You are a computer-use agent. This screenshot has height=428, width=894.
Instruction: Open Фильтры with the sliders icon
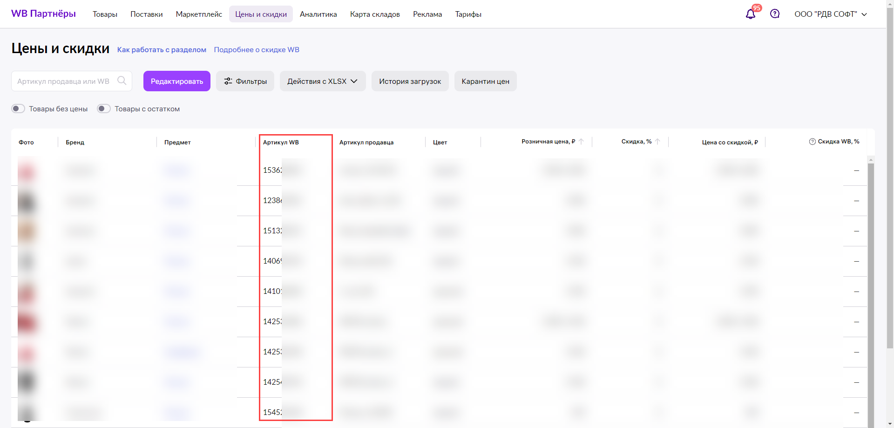[x=245, y=81]
